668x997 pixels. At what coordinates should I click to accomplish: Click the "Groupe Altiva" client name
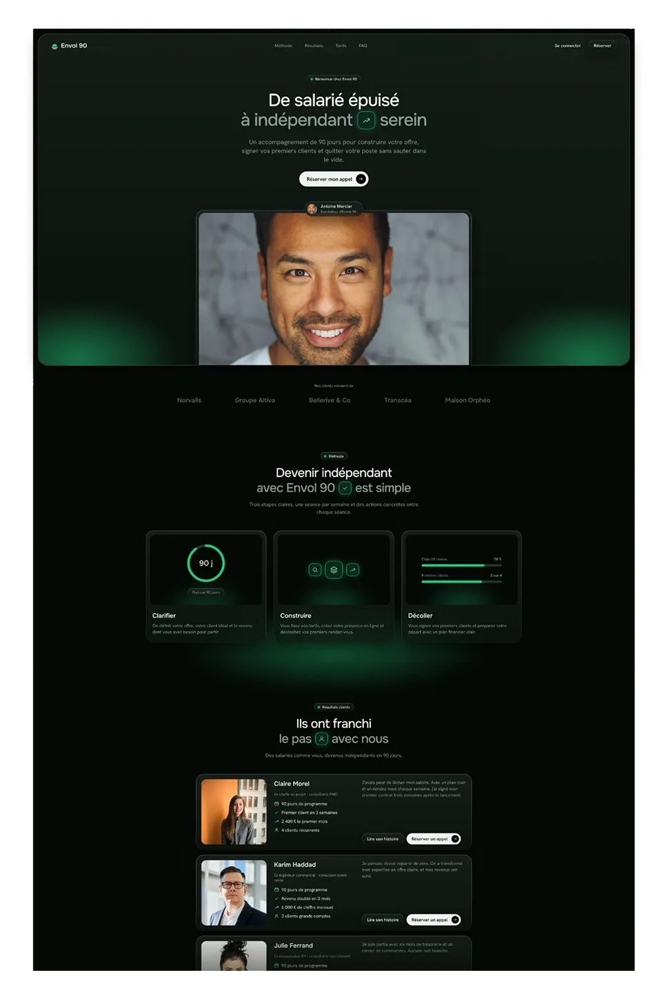(x=255, y=401)
